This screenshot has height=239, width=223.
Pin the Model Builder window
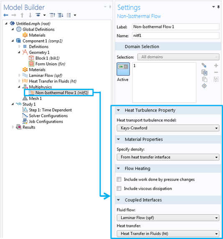point(110,7)
